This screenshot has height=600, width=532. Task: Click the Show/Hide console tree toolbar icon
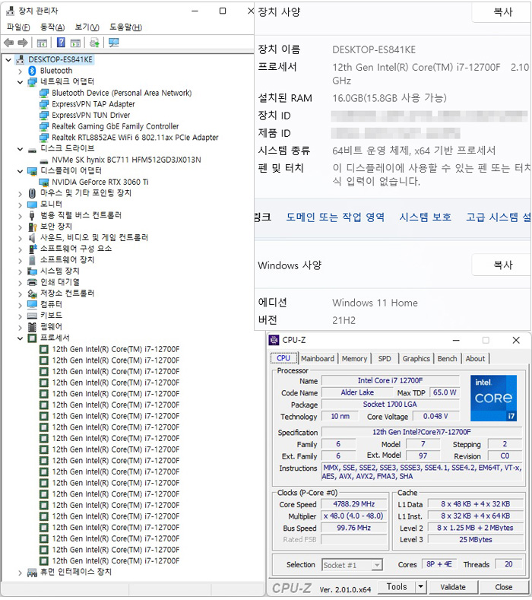coord(42,43)
